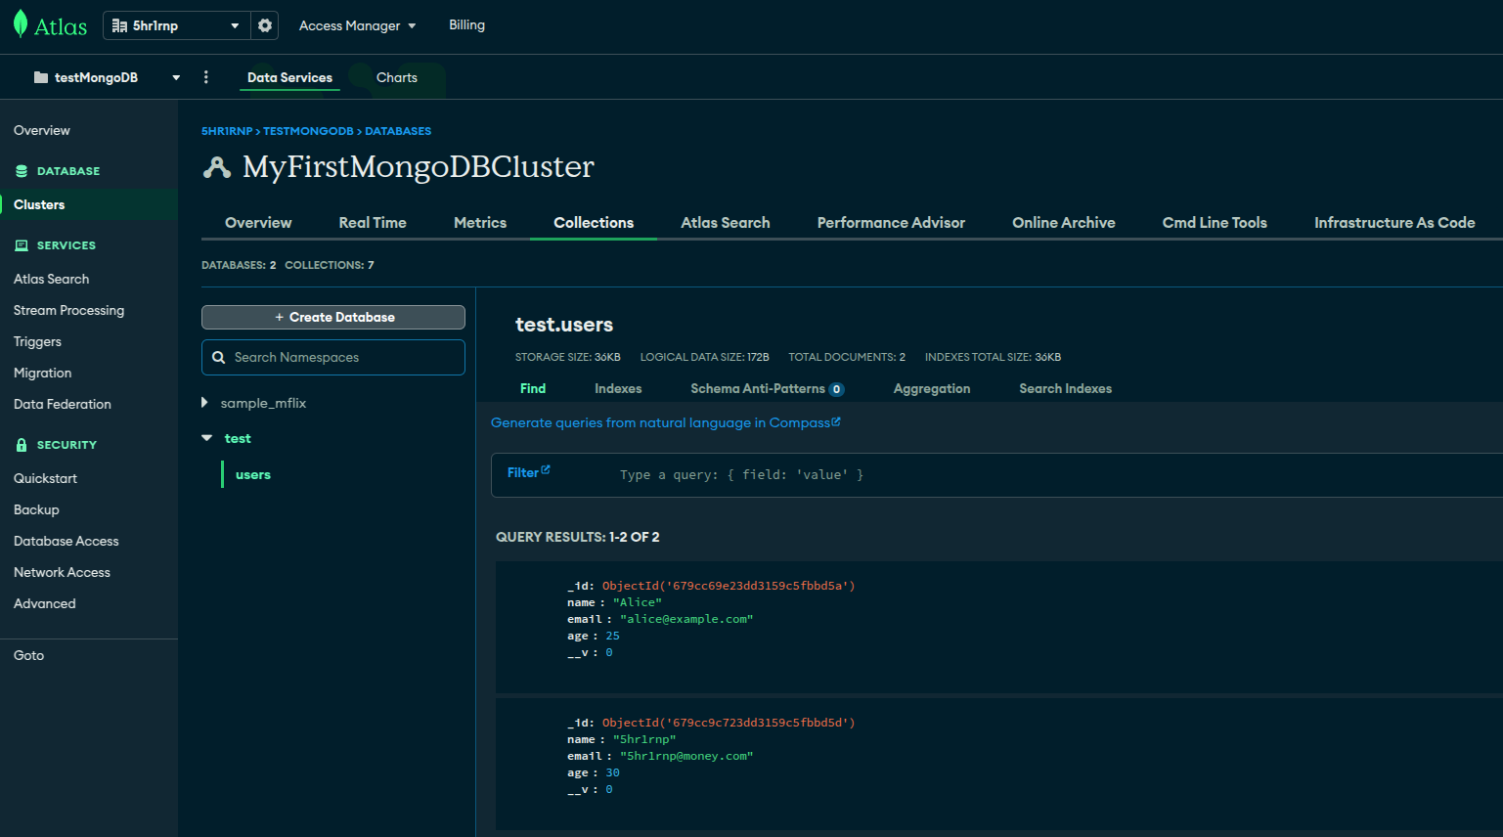Image resolution: width=1503 pixels, height=837 pixels.
Task: Open organization settings gear icon
Action: 265,25
